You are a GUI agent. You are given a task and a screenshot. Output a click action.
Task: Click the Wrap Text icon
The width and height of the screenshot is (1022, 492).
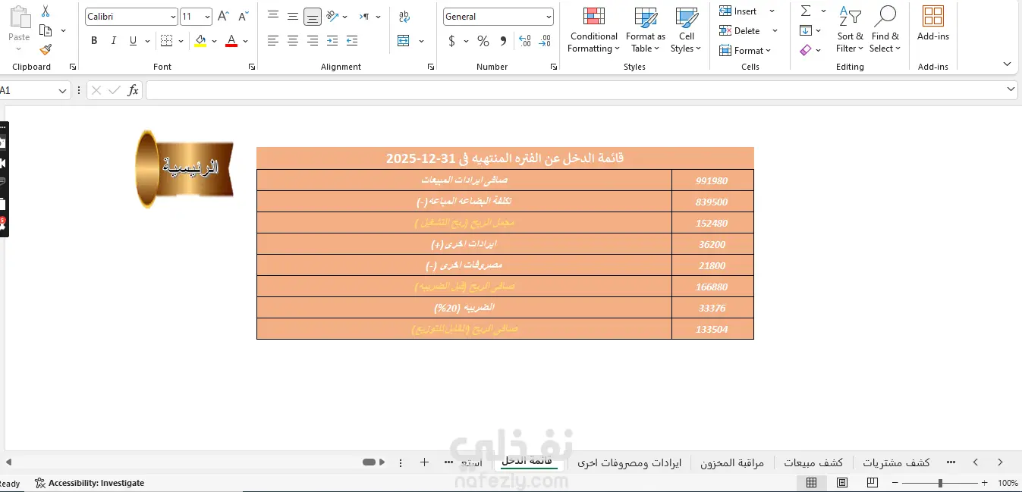tap(404, 16)
